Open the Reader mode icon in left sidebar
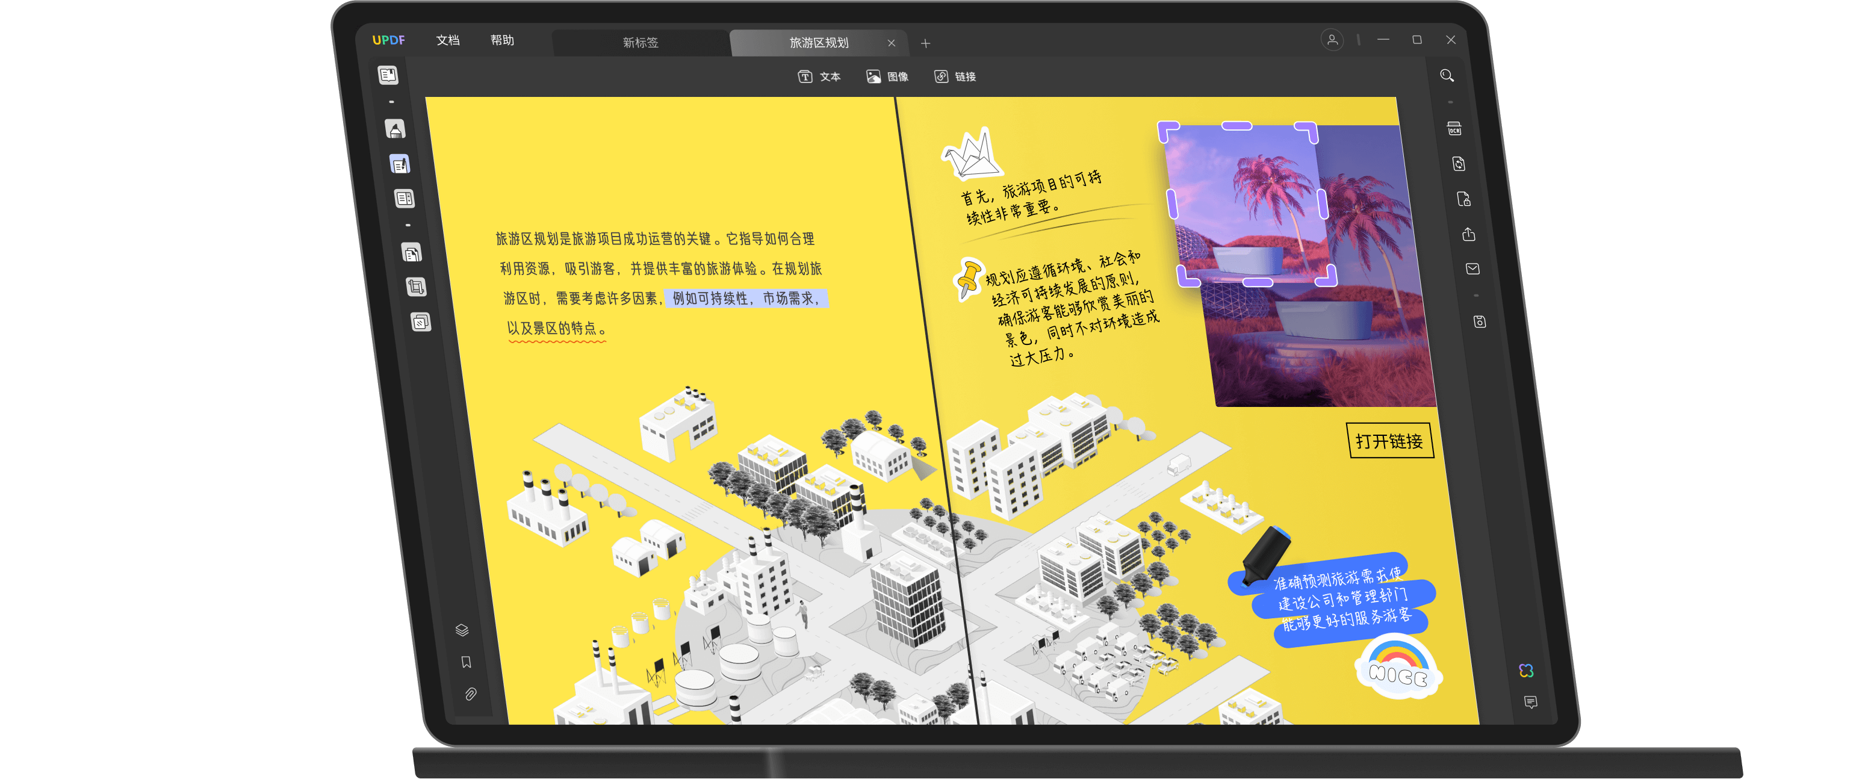Screen dimensions: 1871x779 coord(388,75)
